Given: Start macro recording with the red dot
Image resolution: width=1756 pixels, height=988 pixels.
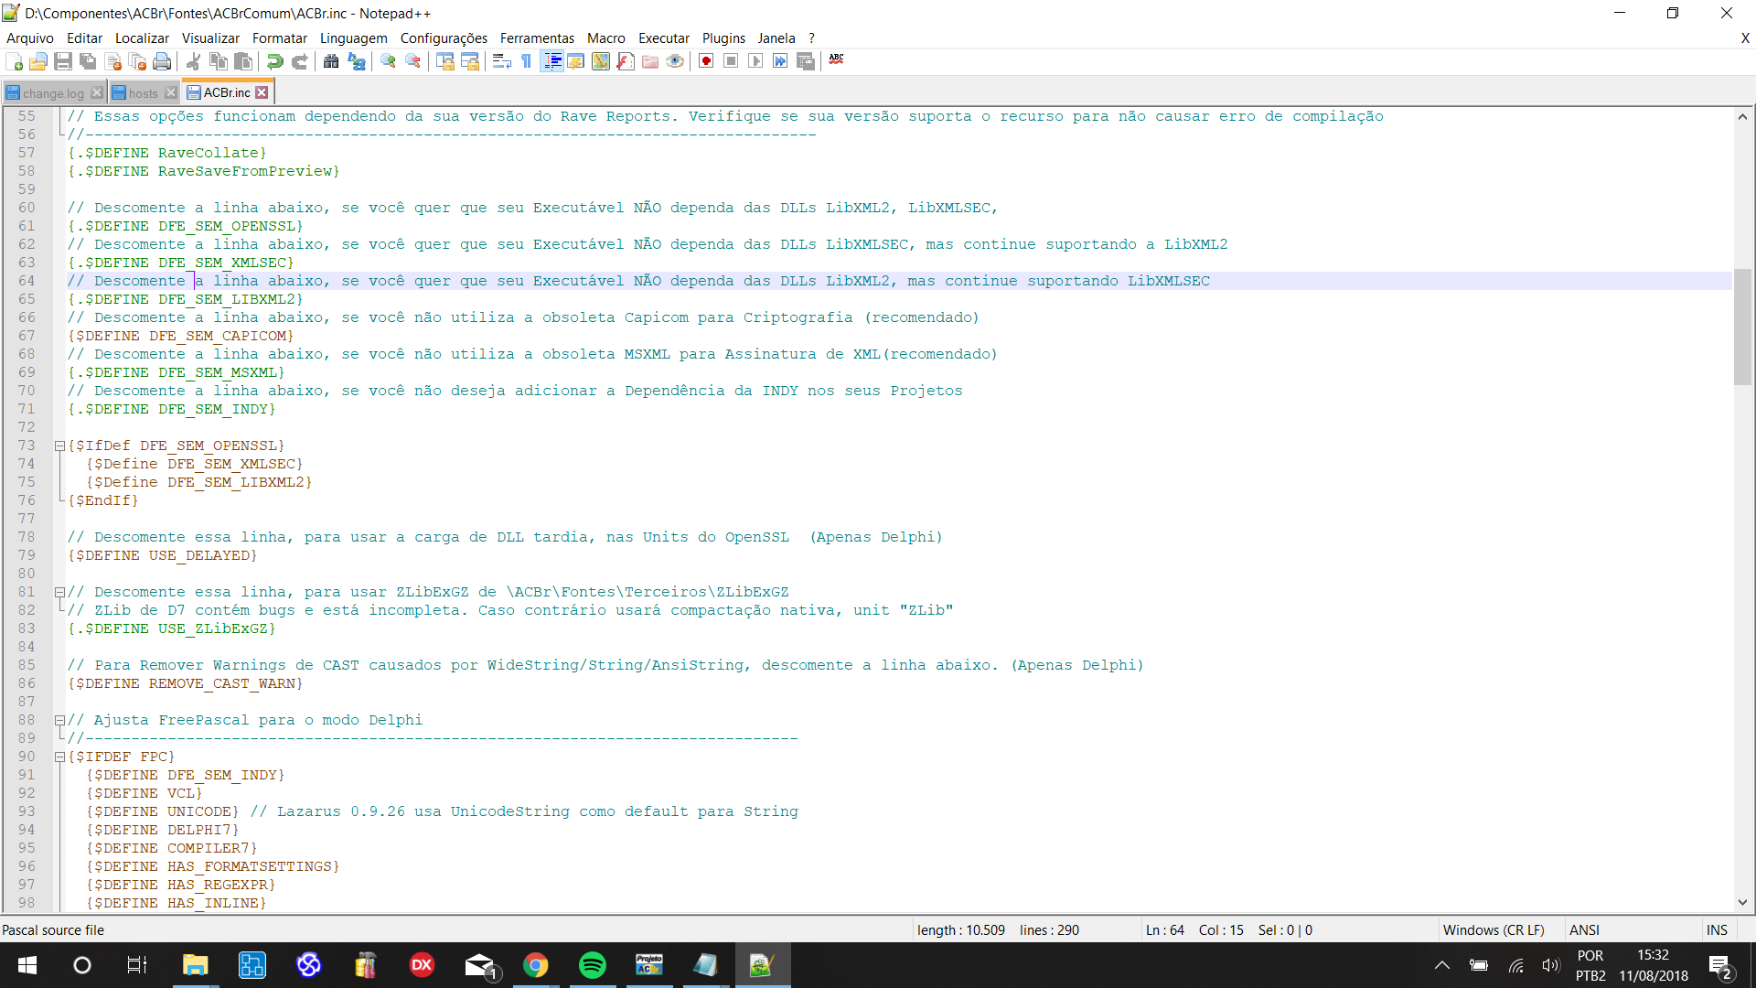Looking at the screenshot, I should [706, 61].
